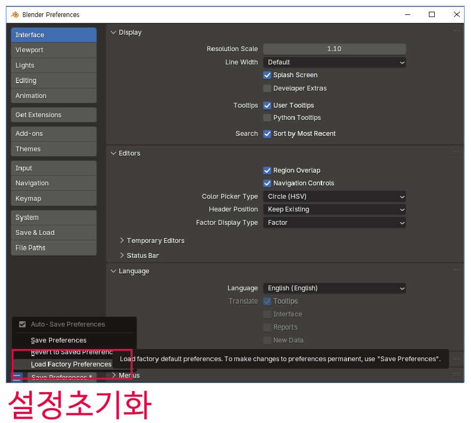471x423 pixels.
Task: Collapse the Display panel
Action: [x=113, y=32]
